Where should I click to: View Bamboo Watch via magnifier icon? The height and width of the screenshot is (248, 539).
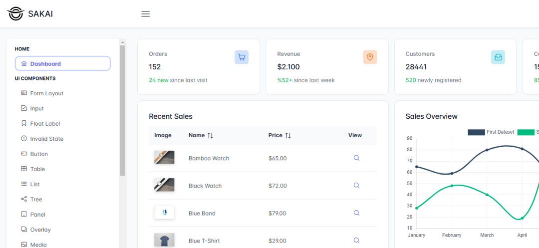[356, 158]
